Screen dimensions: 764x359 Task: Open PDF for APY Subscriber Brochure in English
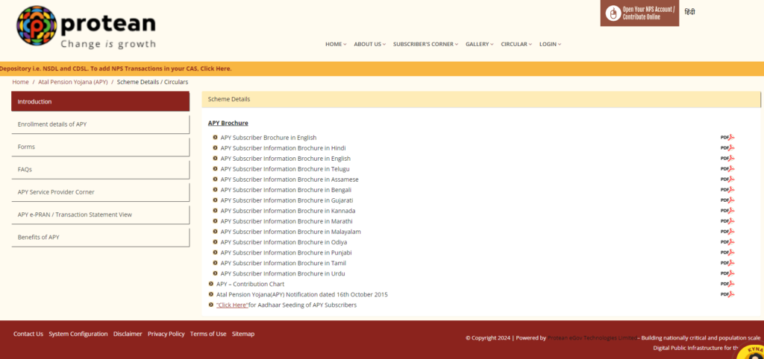(727, 138)
